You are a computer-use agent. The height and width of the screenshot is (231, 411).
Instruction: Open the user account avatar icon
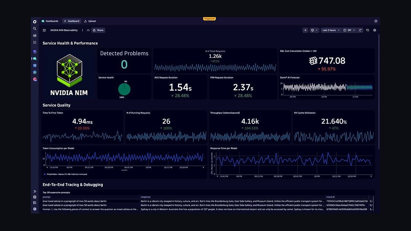click(x=35, y=209)
